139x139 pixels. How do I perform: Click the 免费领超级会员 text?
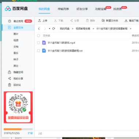click(18, 117)
